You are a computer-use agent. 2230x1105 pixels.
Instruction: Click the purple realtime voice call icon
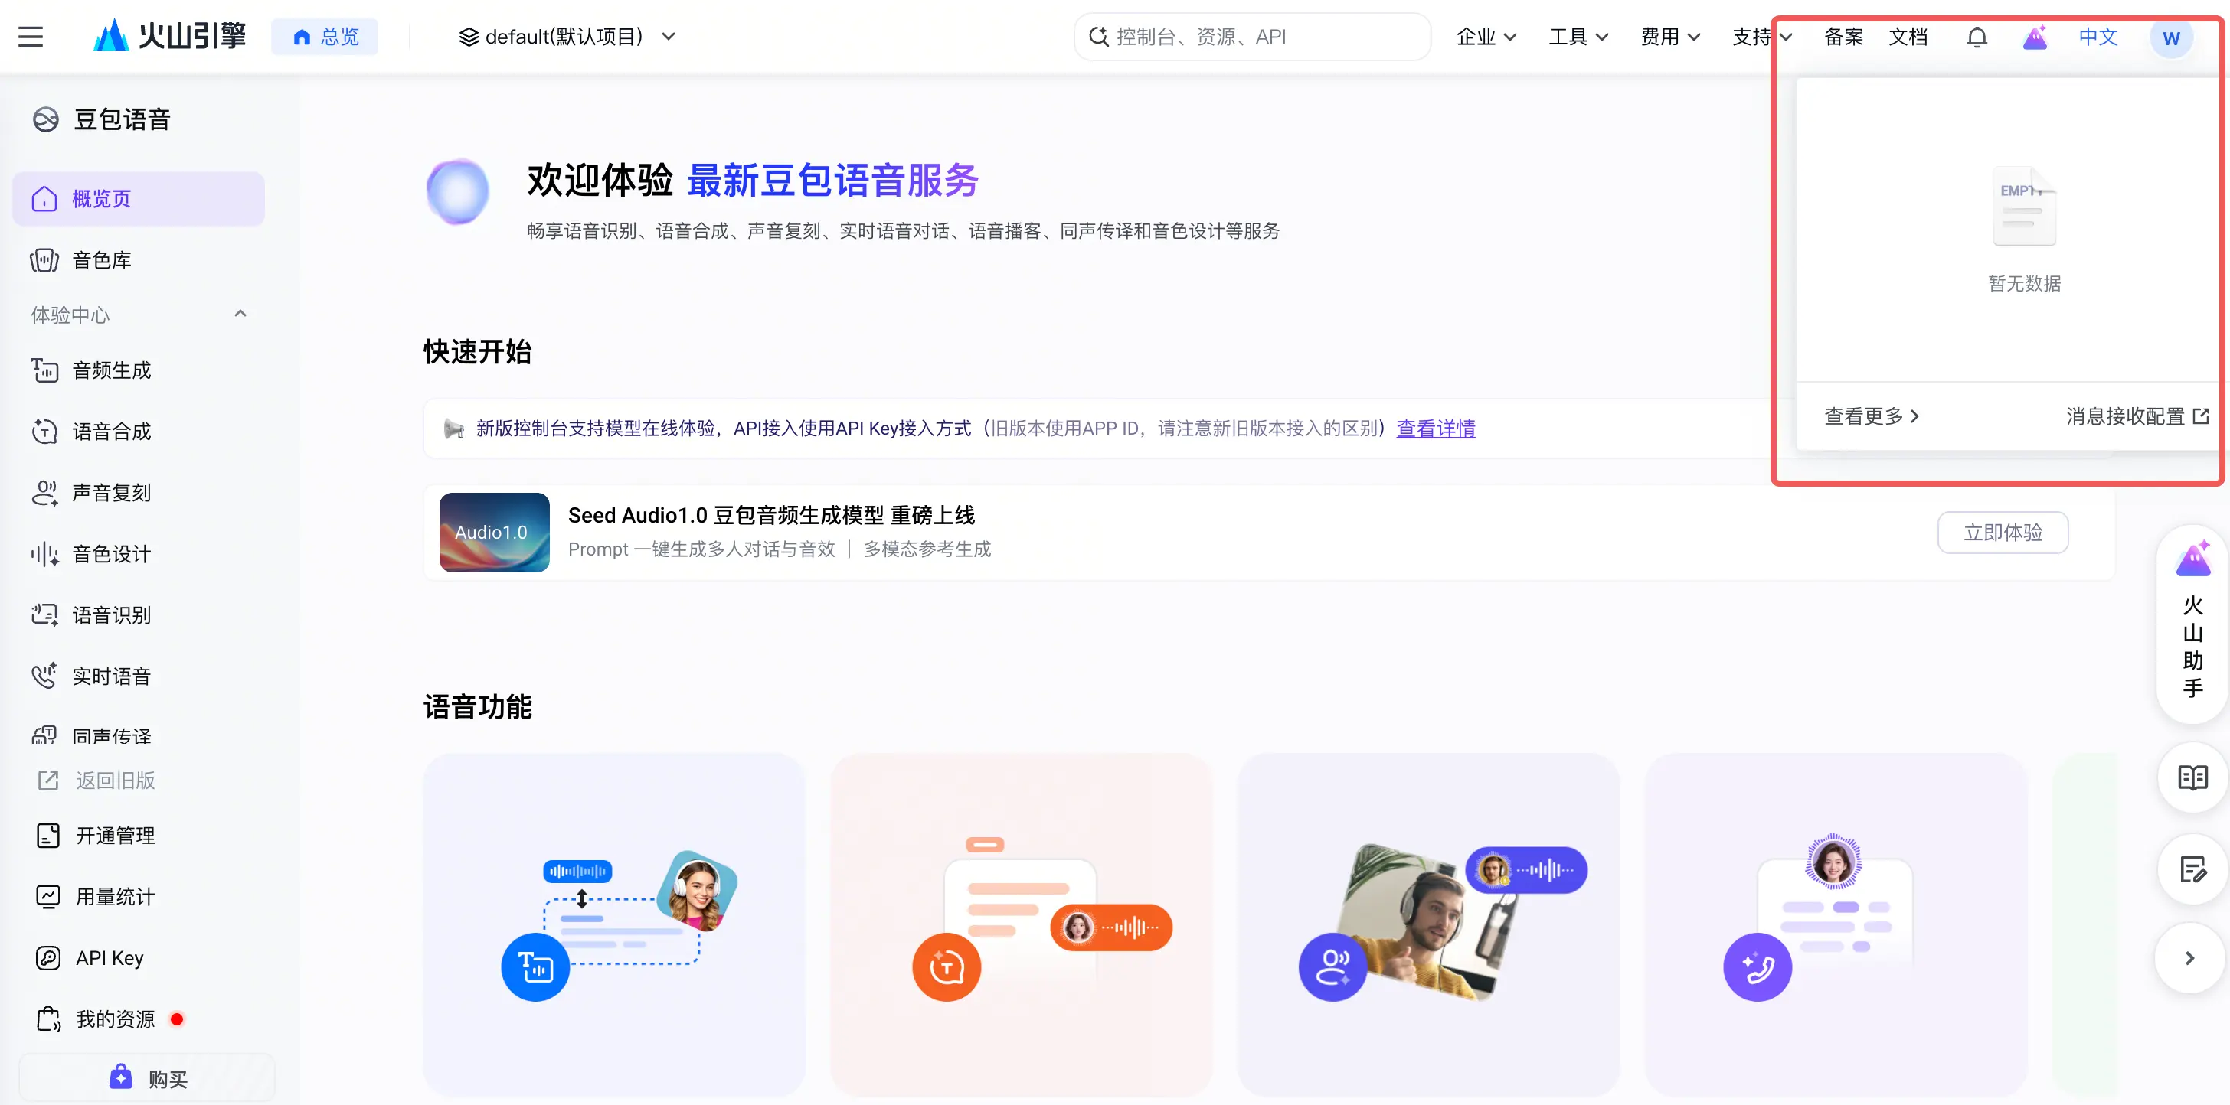tap(1758, 966)
